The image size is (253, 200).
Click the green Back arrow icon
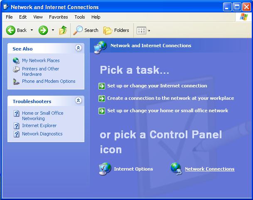tap(11, 30)
